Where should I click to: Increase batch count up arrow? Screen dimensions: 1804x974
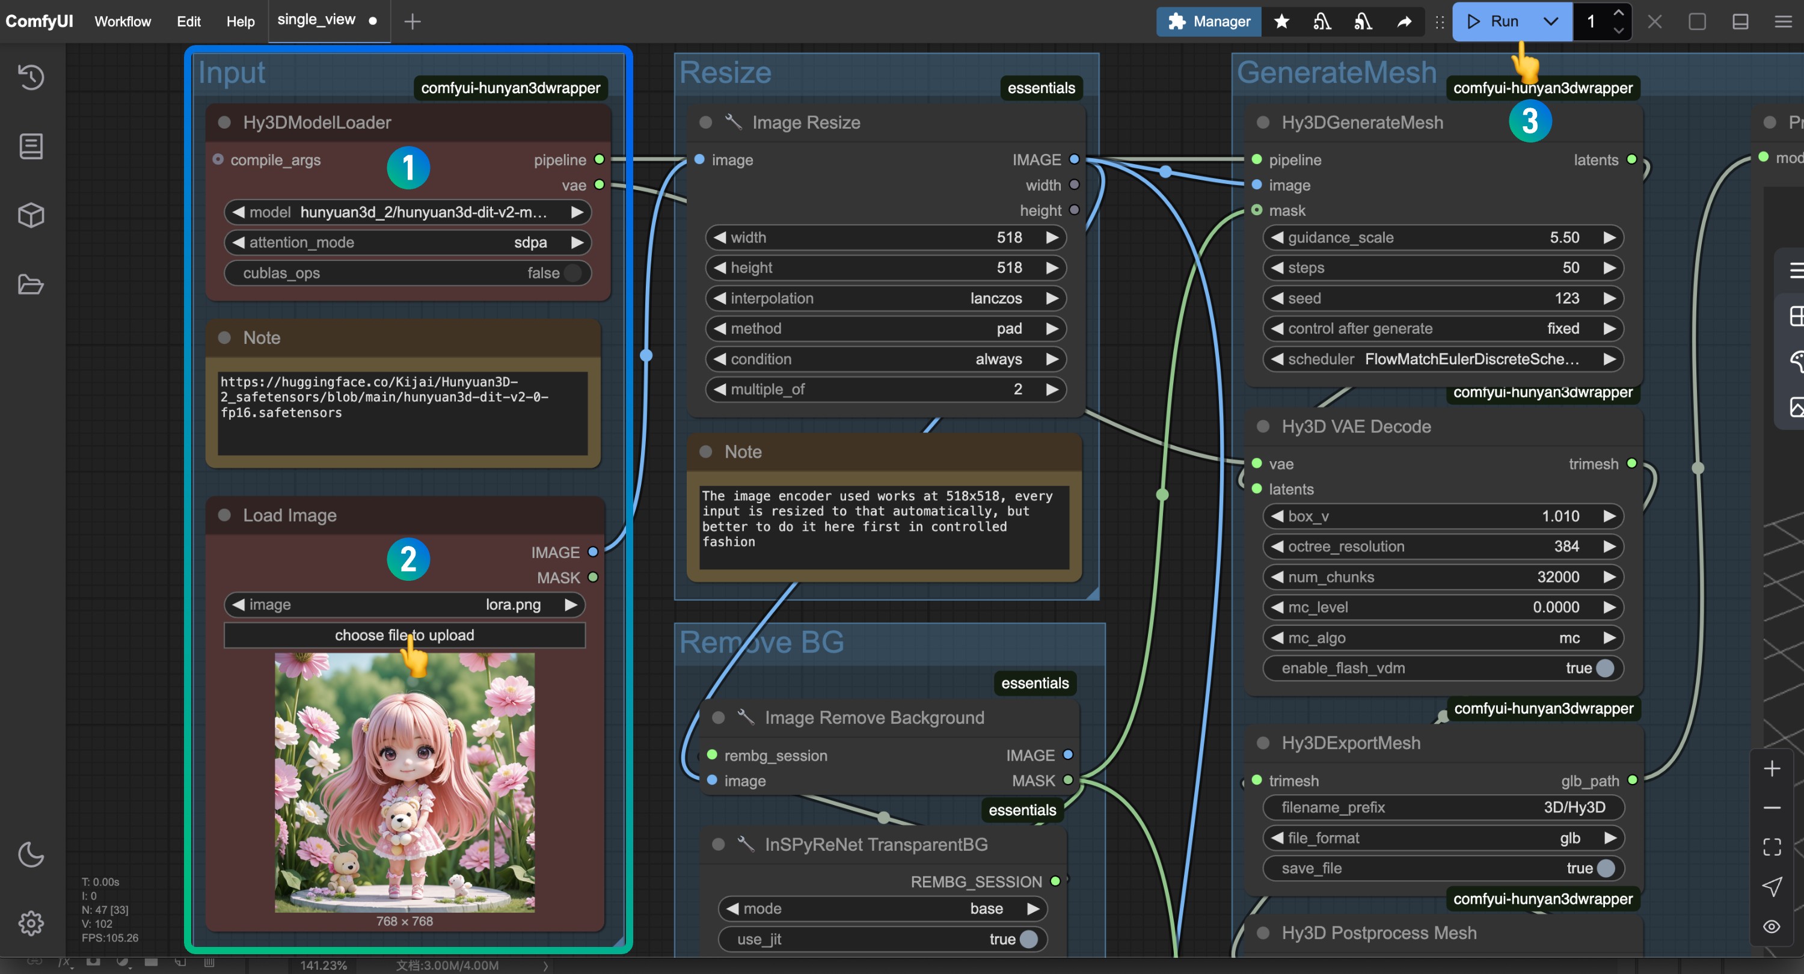click(x=1618, y=13)
